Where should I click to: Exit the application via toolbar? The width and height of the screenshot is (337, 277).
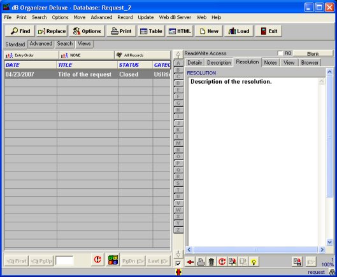point(269,31)
